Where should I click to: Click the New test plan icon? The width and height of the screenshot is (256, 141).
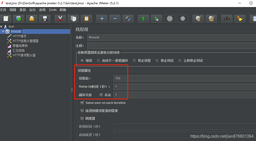(x=6, y=19)
